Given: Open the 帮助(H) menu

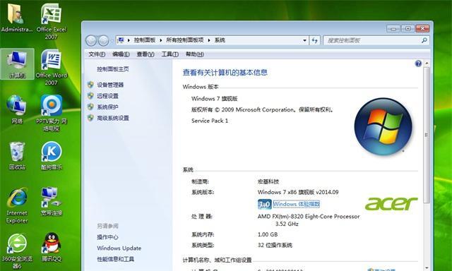Looking at the screenshot, I should click(195, 54).
